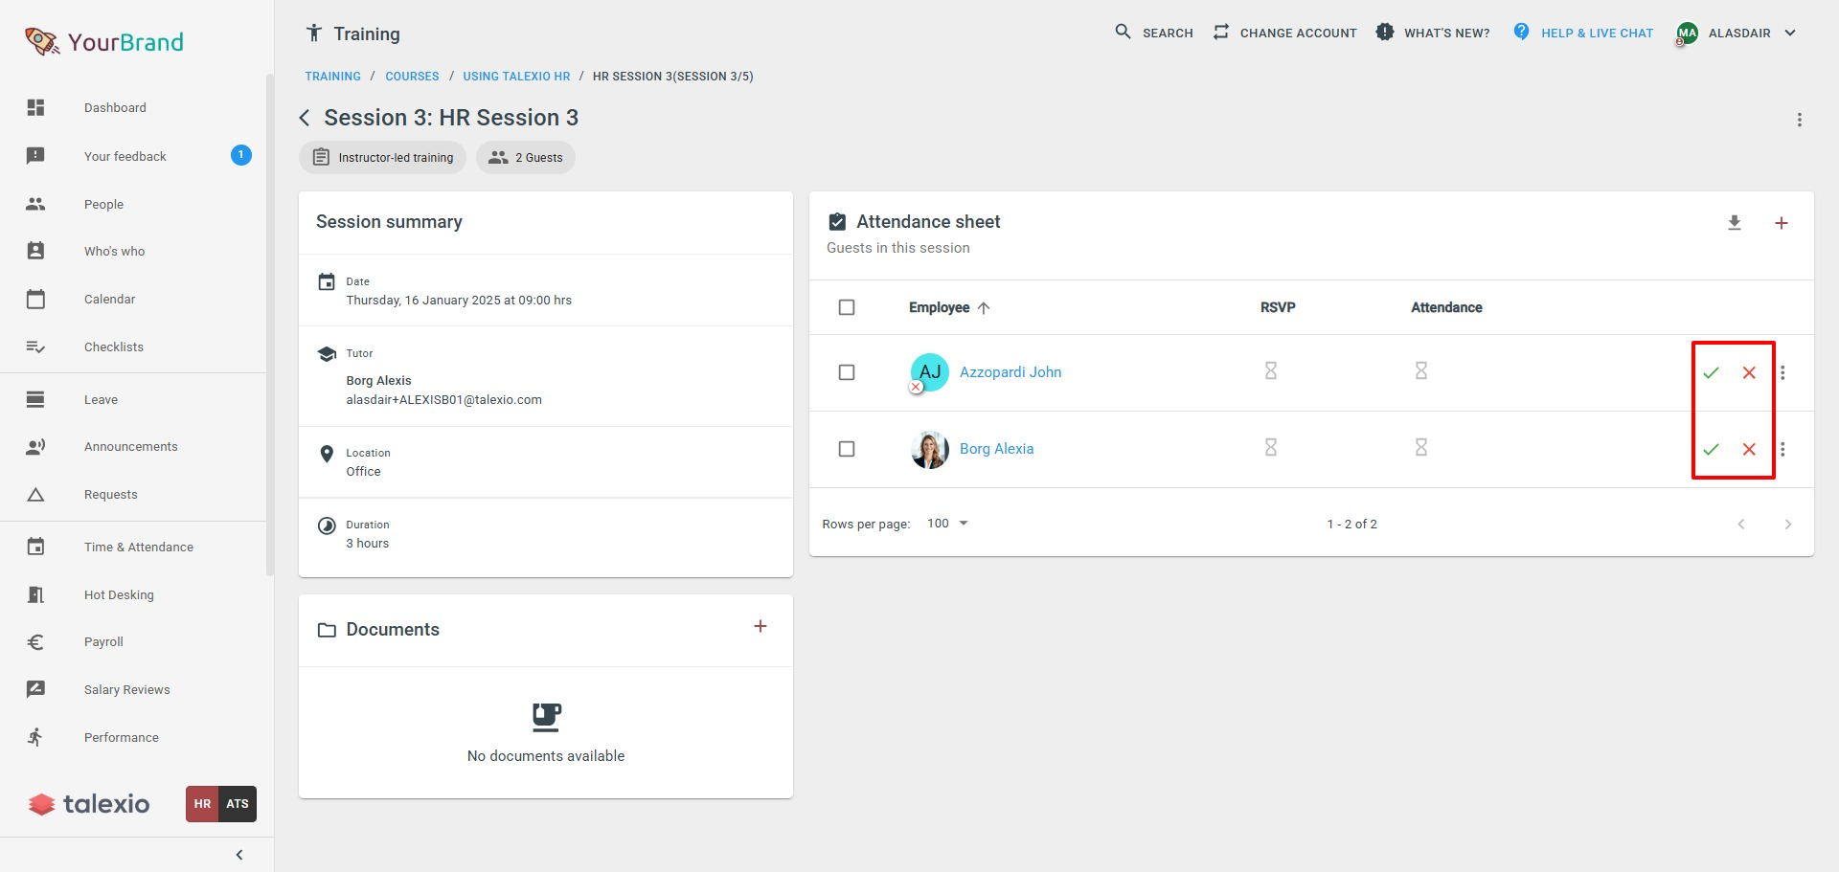
Task: Switch to the ATS module toggle
Action: click(238, 804)
